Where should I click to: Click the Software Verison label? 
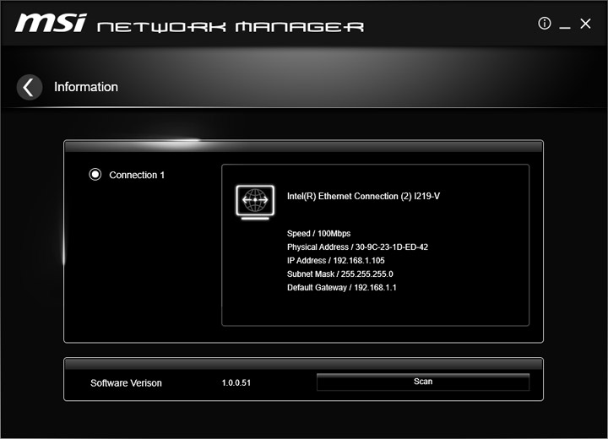(126, 383)
